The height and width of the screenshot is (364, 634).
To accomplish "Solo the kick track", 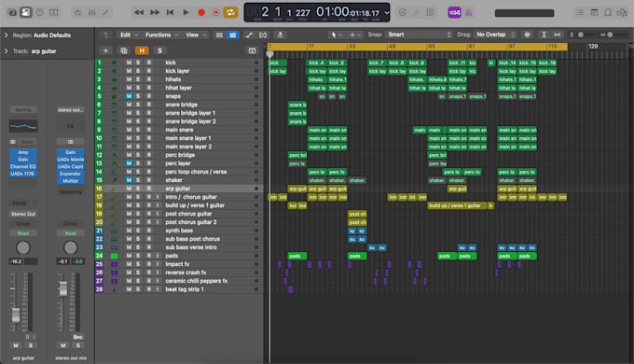I will [x=138, y=63].
